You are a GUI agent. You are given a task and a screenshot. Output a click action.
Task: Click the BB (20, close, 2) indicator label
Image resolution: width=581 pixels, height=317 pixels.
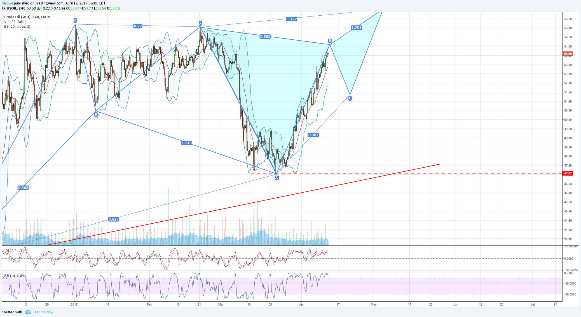click(x=17, y=27)
